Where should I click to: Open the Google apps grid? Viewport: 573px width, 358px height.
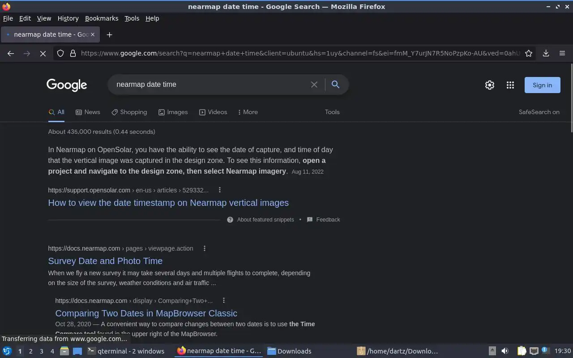(x=510, y=85)
